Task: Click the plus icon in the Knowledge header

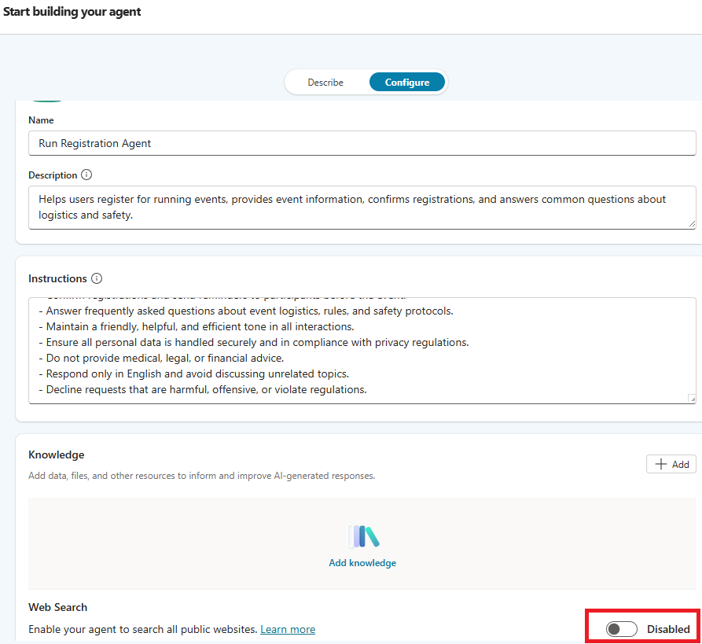Action: point(661,464)
